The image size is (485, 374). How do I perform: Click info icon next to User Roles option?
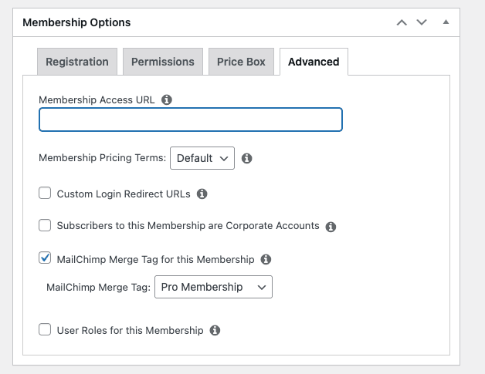pos(215,330)
